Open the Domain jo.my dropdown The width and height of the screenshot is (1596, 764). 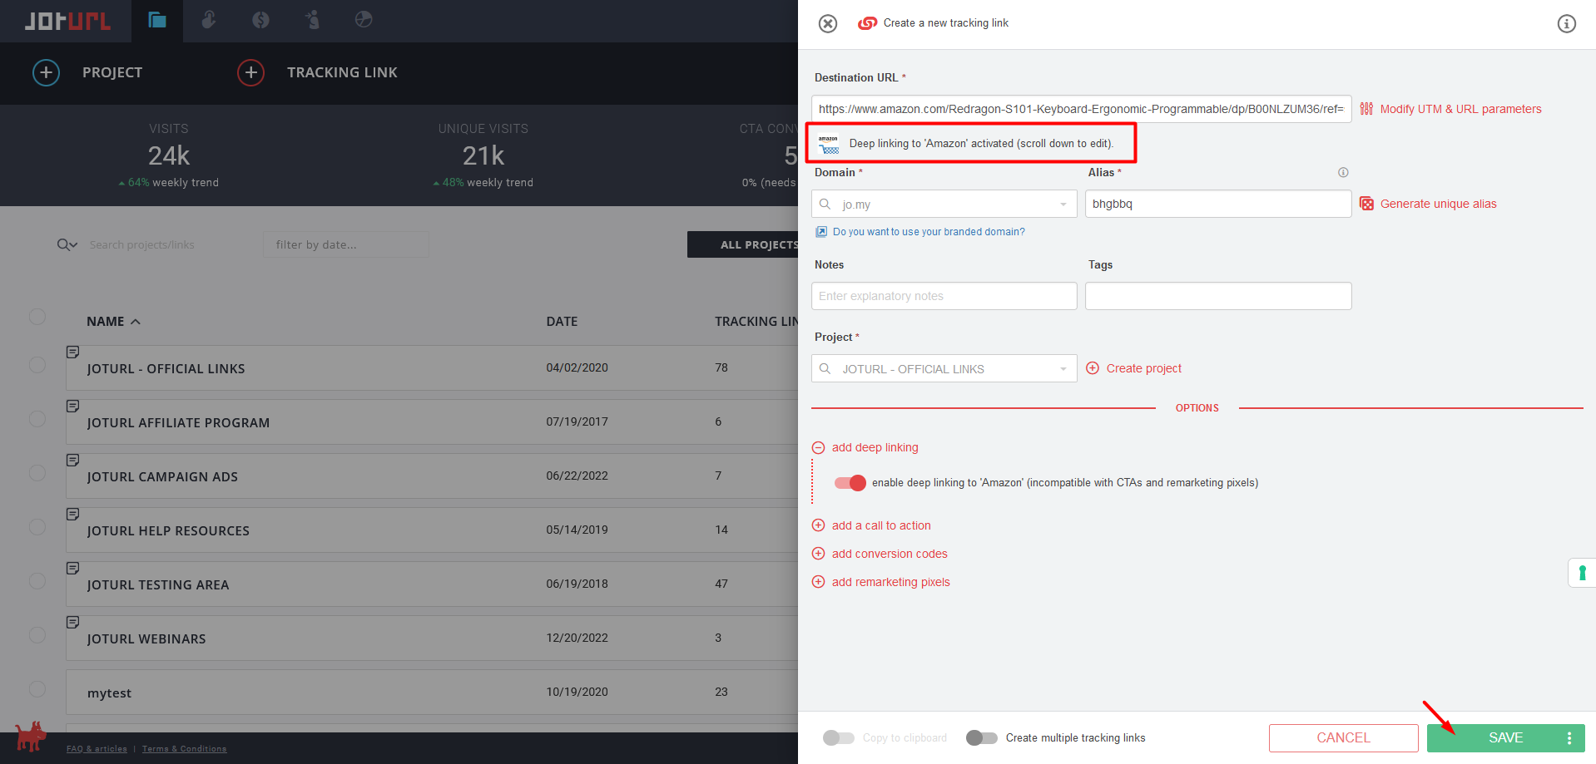point(944,204)
